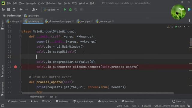Close the _source.py tab
The image size is (192, 108).
click(113, 21)
